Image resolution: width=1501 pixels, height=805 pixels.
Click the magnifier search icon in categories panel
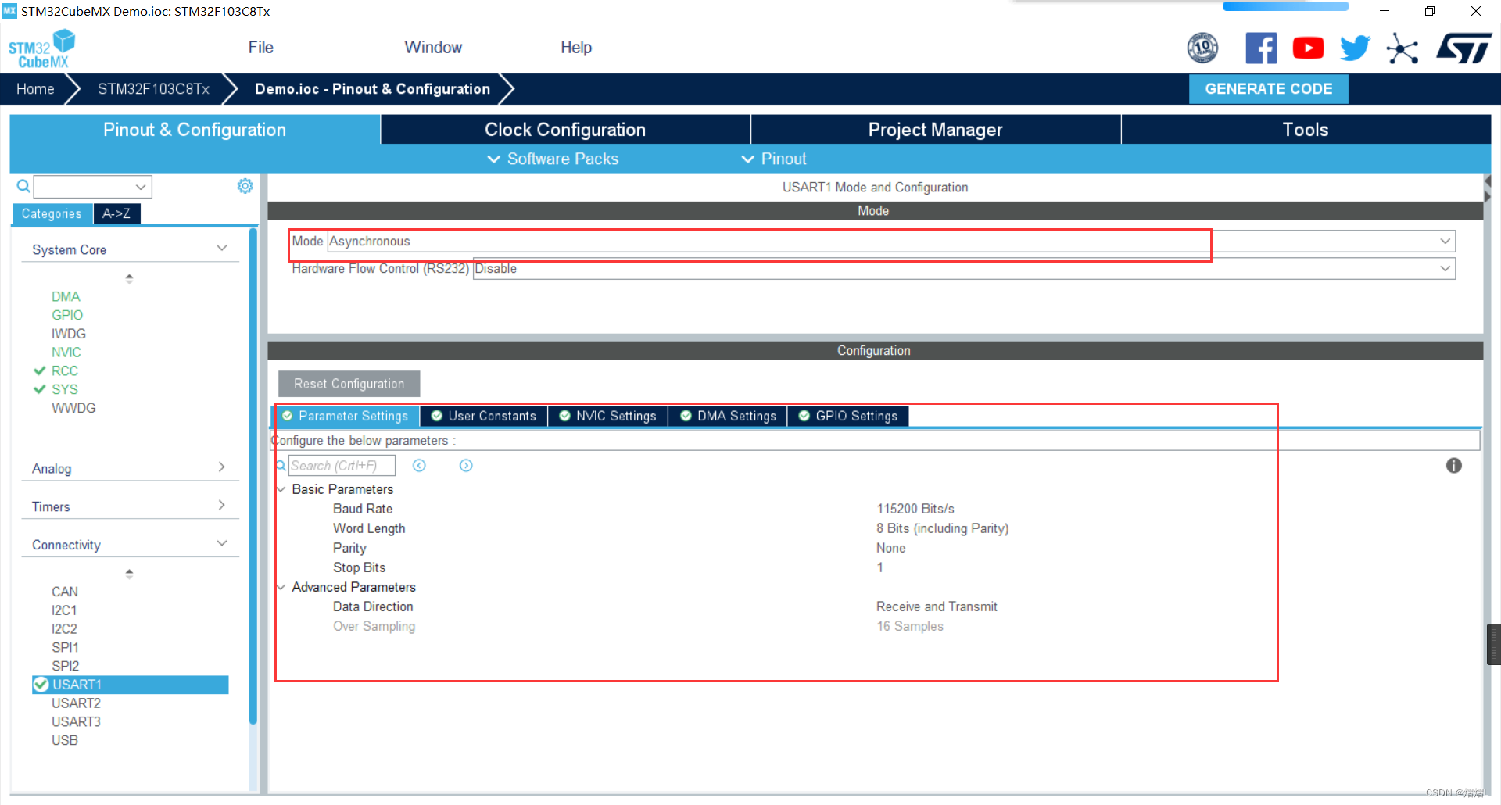click(x=23, y=186)
